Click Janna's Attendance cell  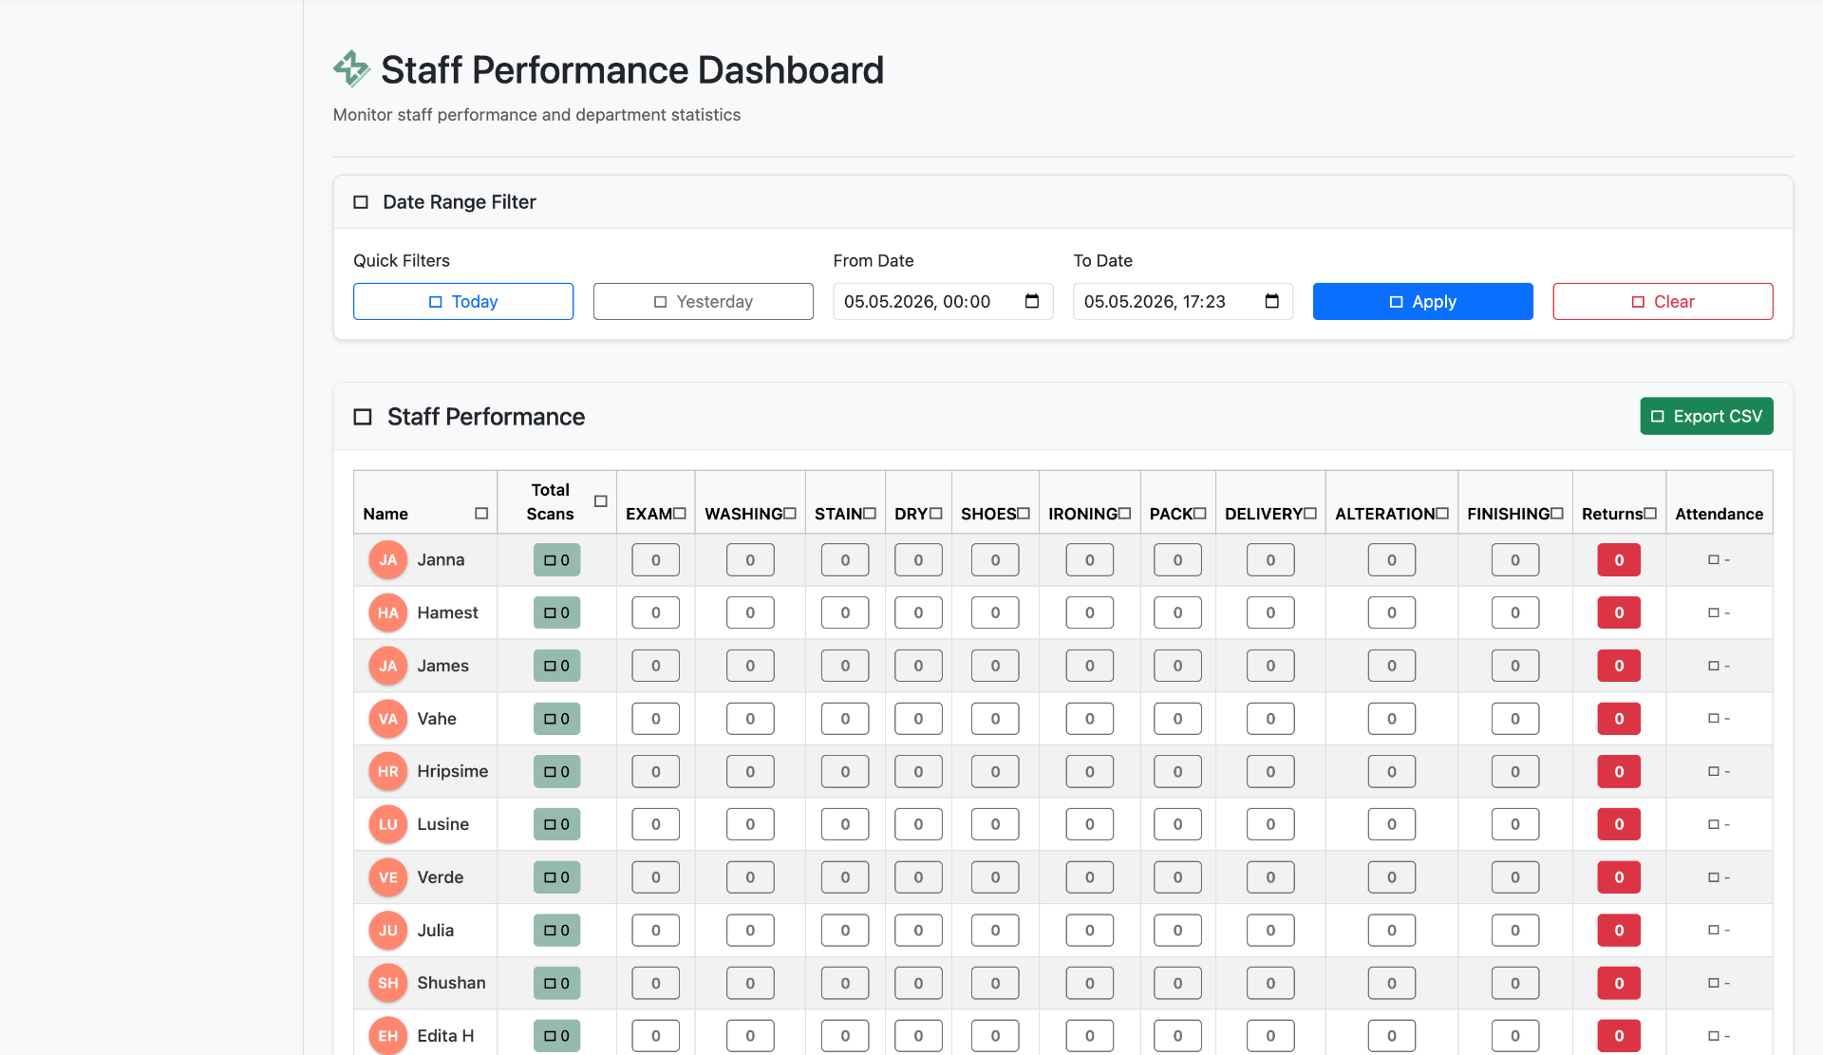click(x=1719, y=560)
